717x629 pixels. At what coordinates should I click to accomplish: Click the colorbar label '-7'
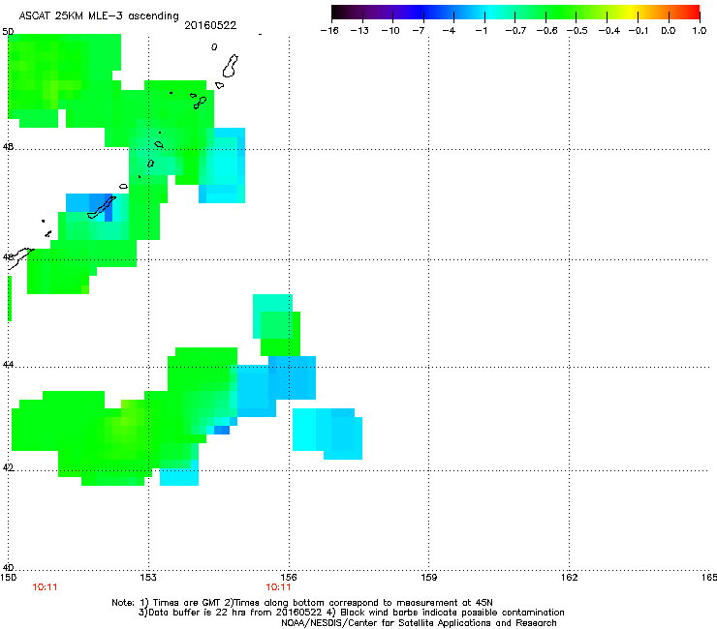tap(419, 31)
